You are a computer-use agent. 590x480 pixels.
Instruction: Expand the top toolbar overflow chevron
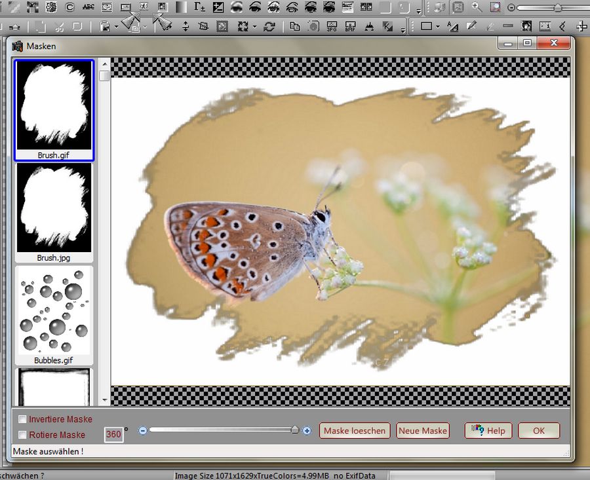pyautogui.click(x=418, y=10)
